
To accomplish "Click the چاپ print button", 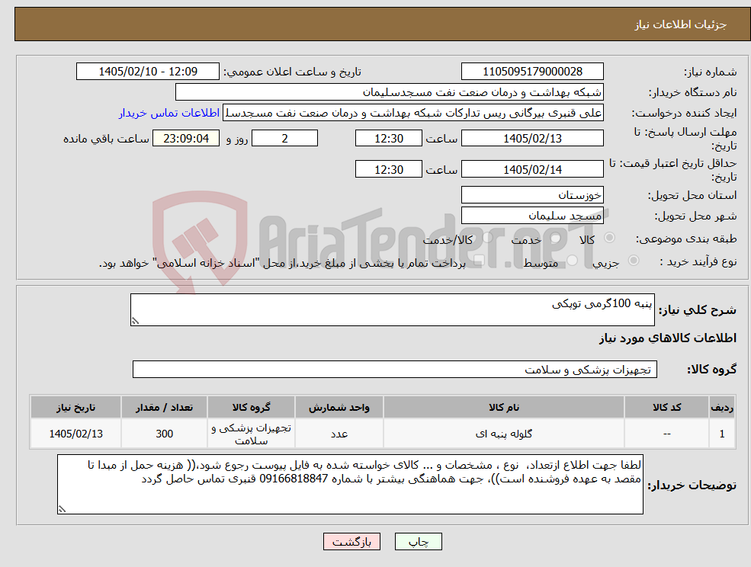I will (x=418, y=542).
